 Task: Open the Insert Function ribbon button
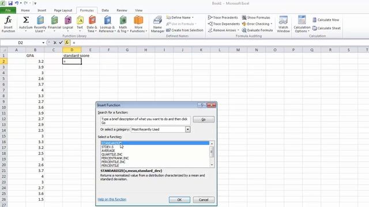pyautogui.click(x=8, y=24)
